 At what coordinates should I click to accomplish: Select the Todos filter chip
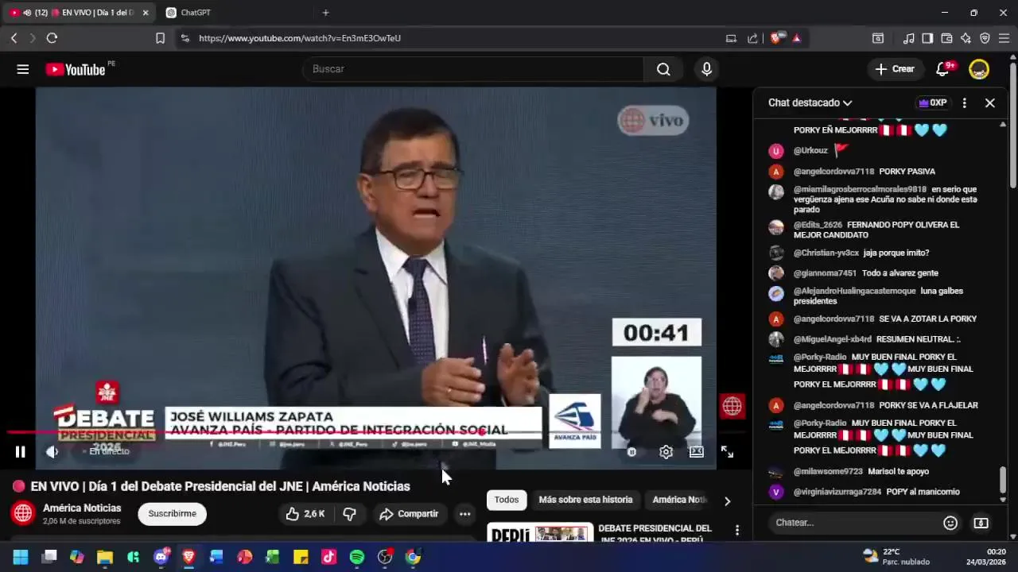506,500
